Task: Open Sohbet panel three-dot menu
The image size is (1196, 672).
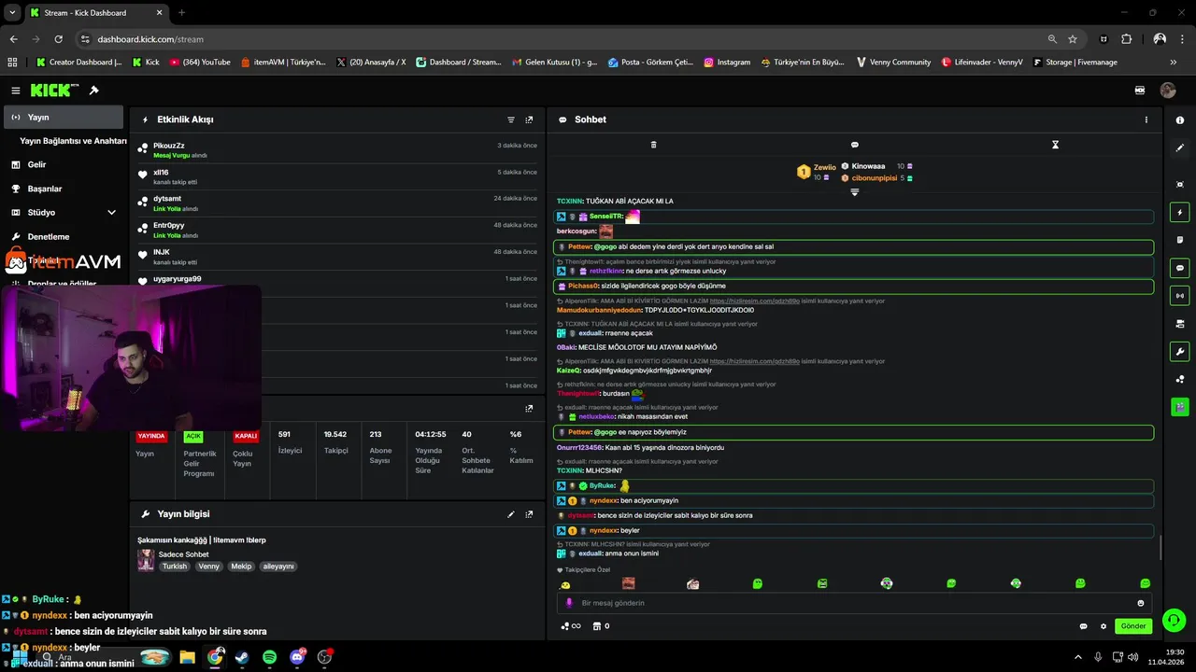Action: (x=1146, y=119)
